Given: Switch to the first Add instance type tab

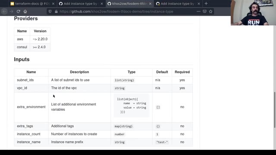Looking at the screenshot, I should click(x=81, y=3).
